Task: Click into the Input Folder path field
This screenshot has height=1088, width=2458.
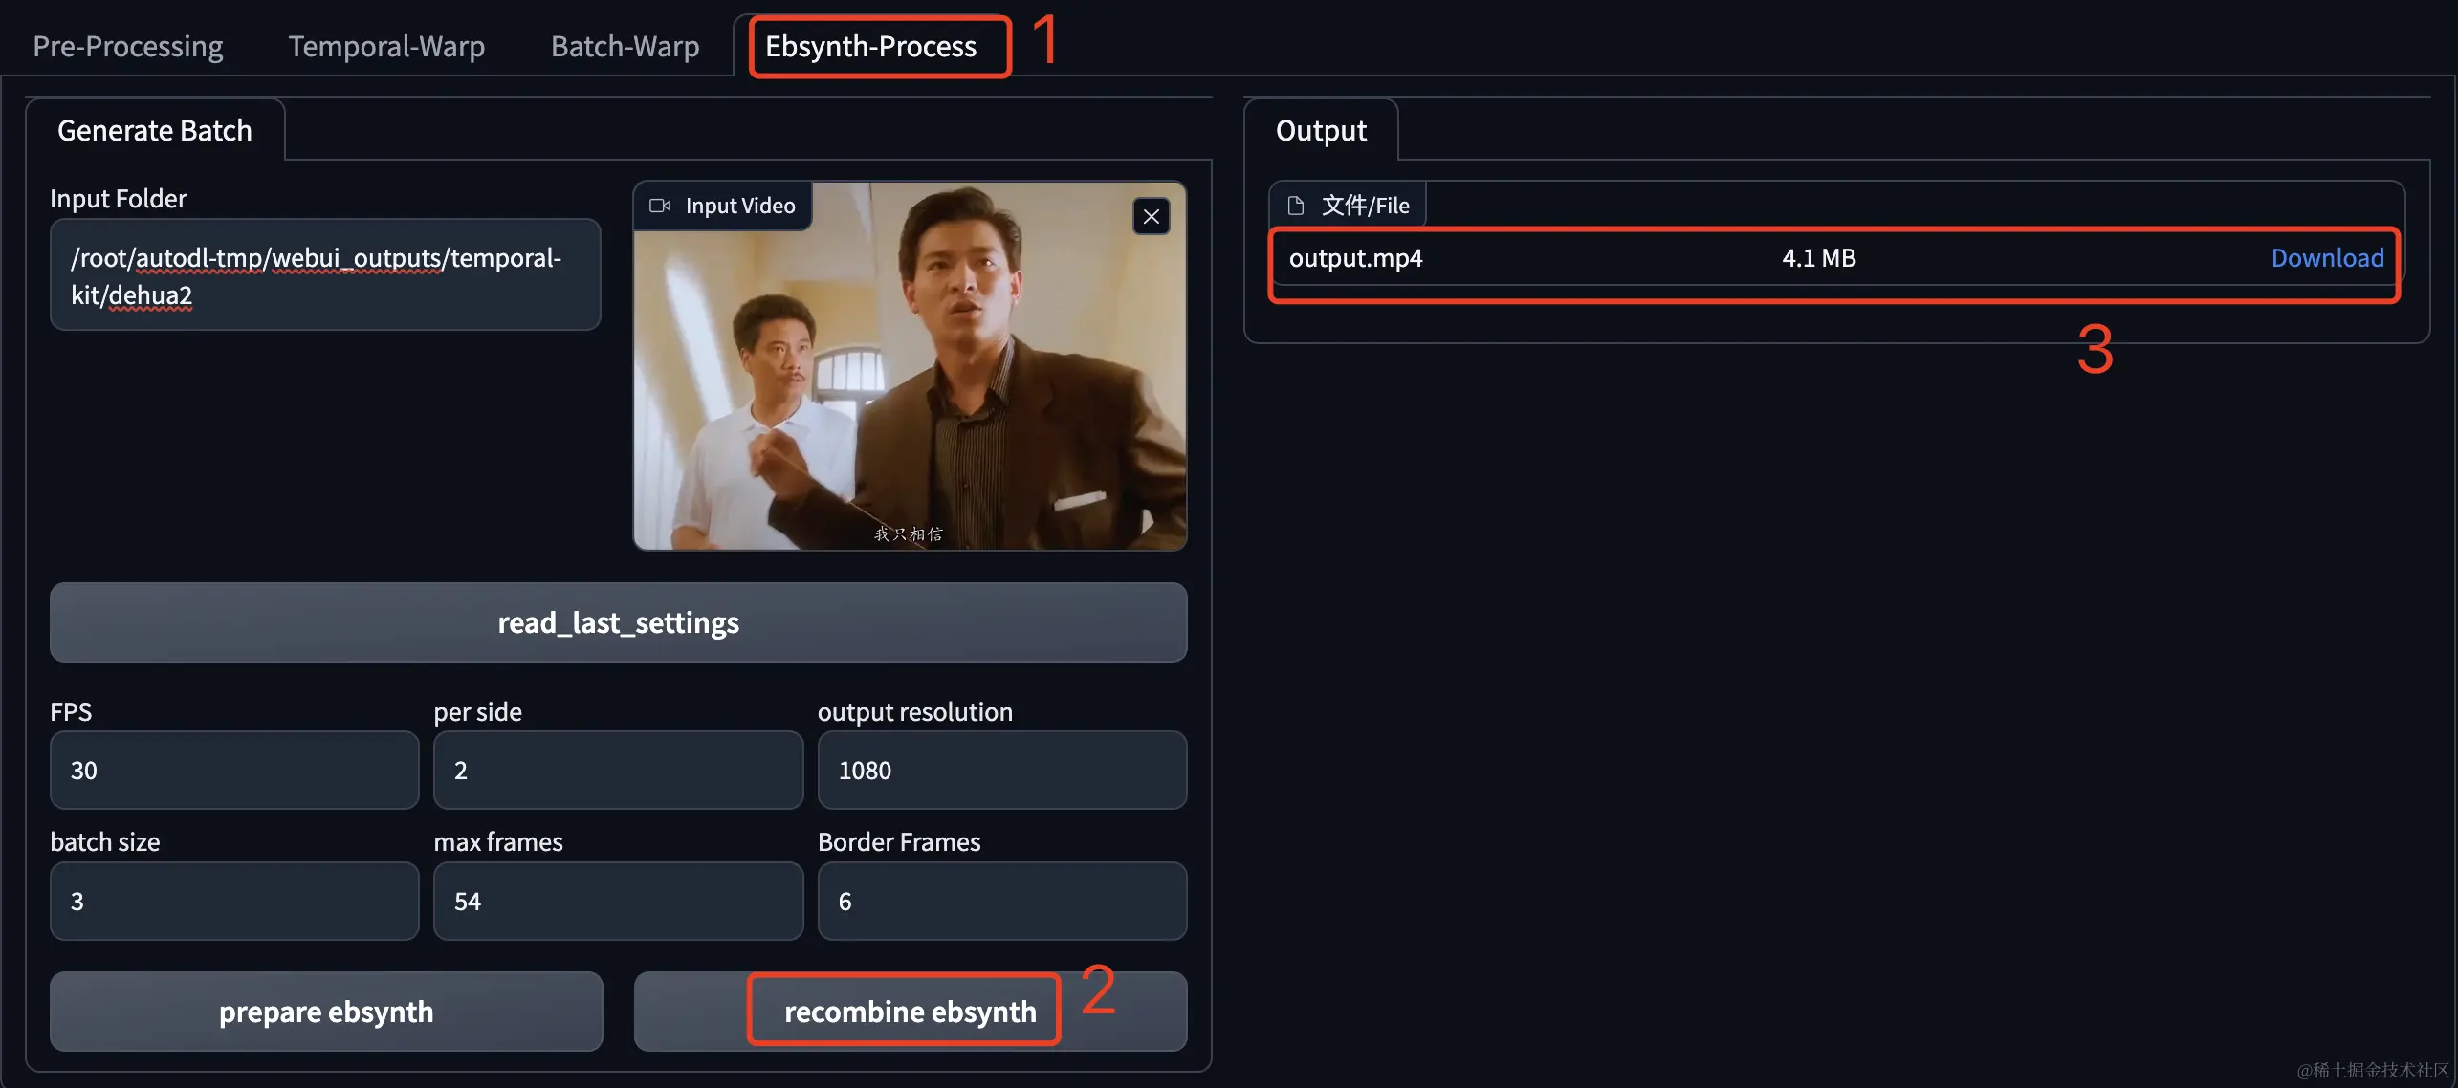Action: tap(325, 275)
